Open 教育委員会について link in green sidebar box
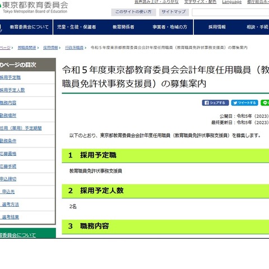This screenshot has width=269, height=269. [18, 235]
